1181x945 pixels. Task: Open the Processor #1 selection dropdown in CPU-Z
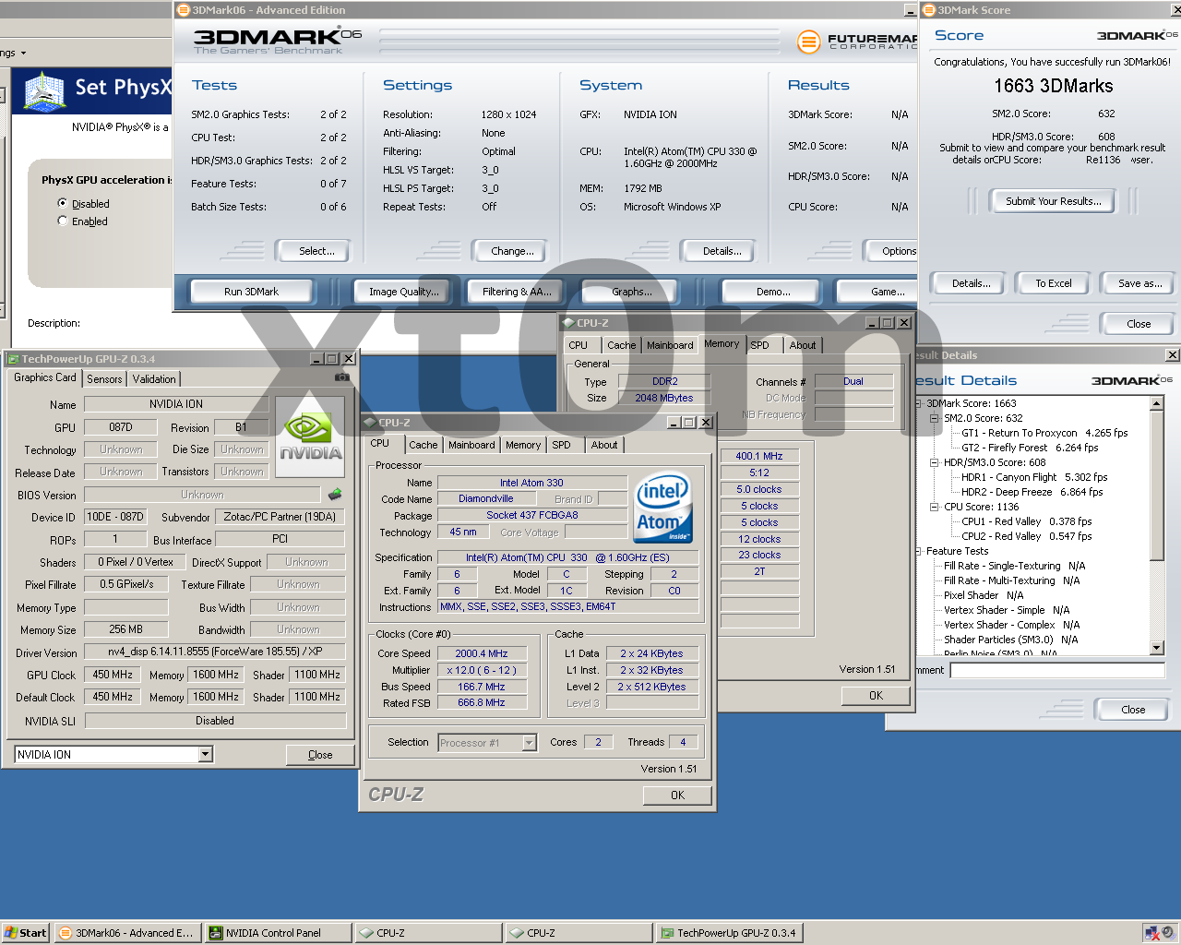click(x=529, y=743)
